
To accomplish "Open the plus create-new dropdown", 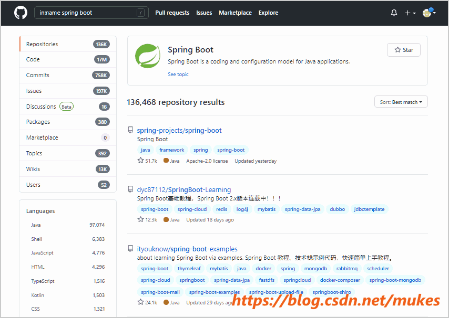I will pyautogui.click(x=410, y=13).
